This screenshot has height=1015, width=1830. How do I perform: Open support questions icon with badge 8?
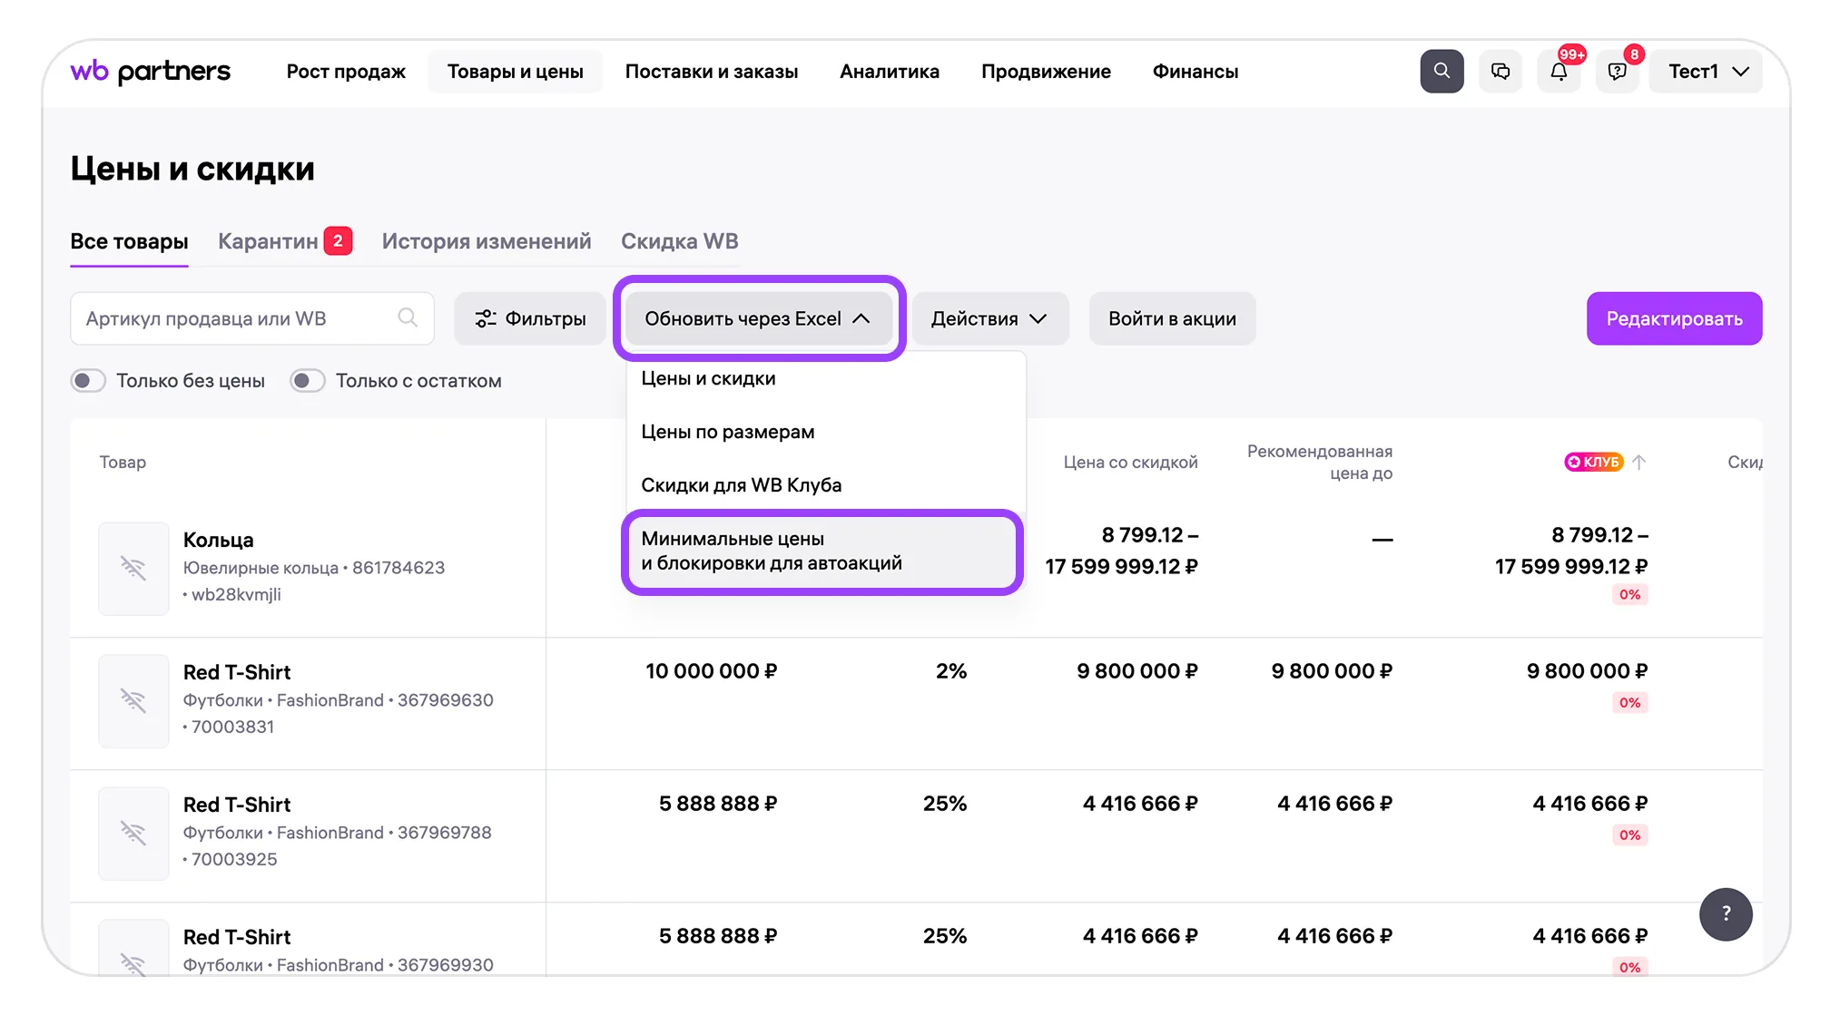1617,72
